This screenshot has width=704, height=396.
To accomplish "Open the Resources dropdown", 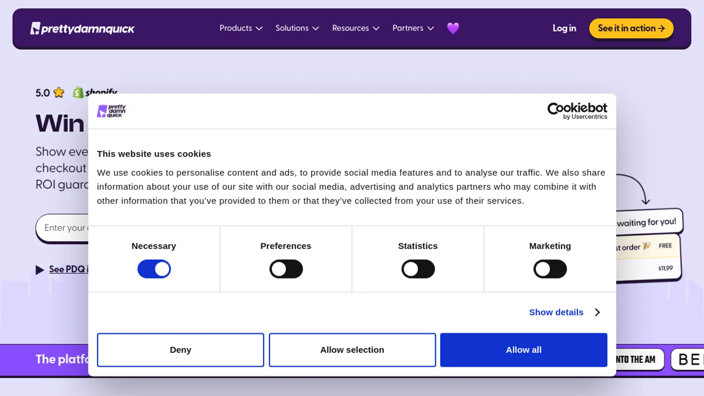I will 356,28.
